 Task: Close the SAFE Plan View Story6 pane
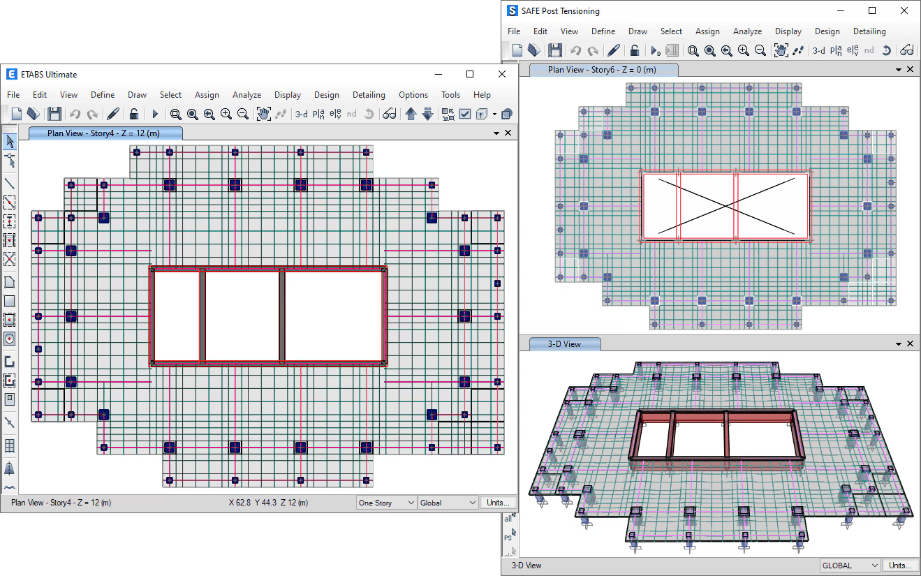910,69
